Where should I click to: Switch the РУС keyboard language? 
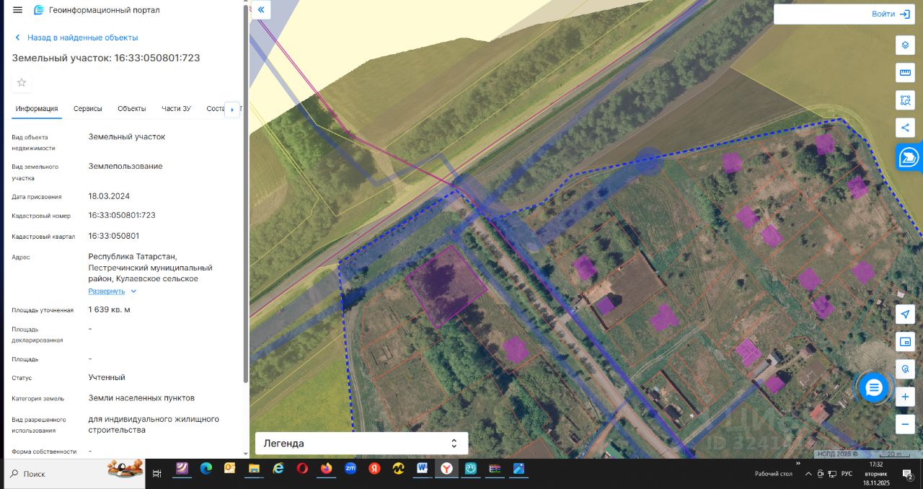pos(847,474)
